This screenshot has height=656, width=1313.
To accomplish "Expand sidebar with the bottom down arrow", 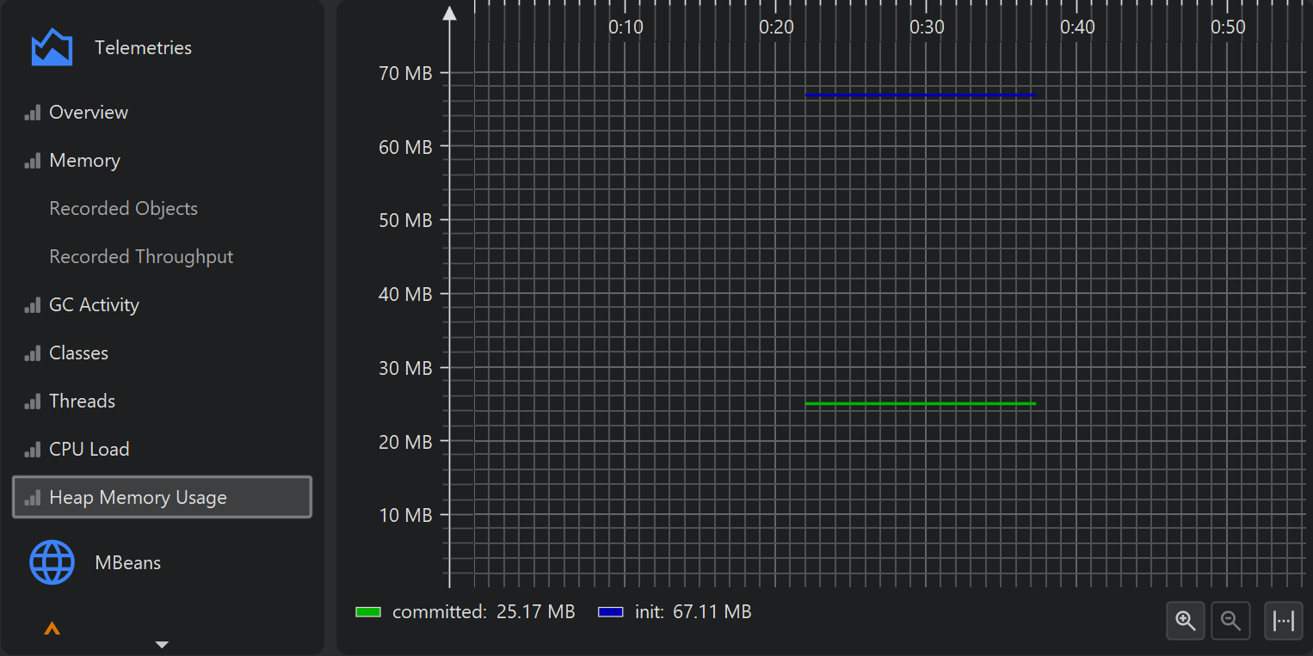I will [x=162, y=644].
